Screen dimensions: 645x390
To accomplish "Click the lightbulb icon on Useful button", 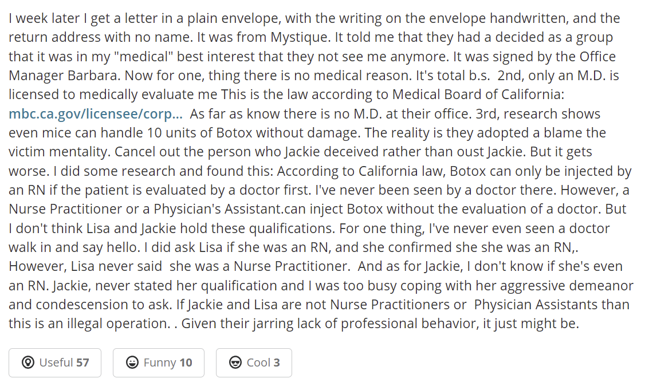I will click(28, 363).
